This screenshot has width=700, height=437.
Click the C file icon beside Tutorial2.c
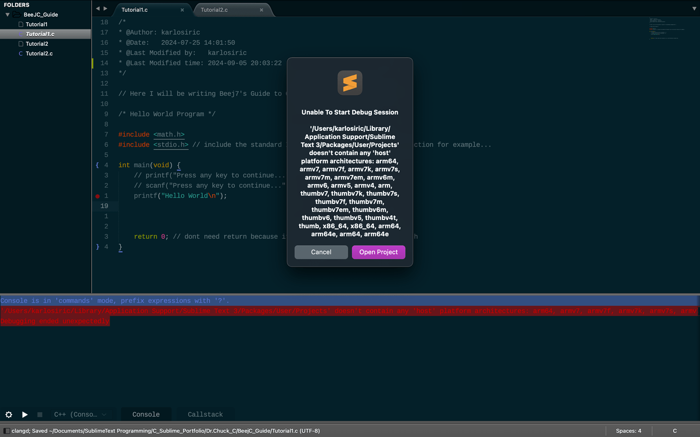[20, 53]
